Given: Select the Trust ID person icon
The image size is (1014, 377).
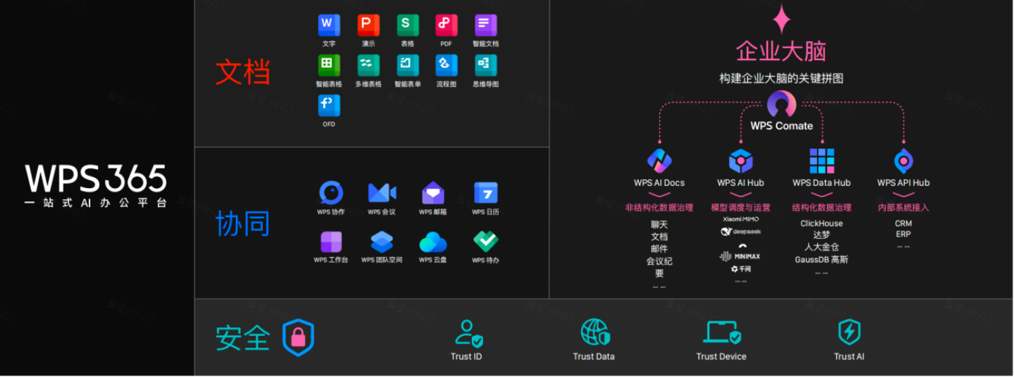Looking at the screenshot, I should [x=468, y=333].
